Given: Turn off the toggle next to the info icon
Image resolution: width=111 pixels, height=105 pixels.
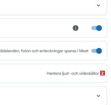Looking at the screenshot, I should click(x=97, y=28).
